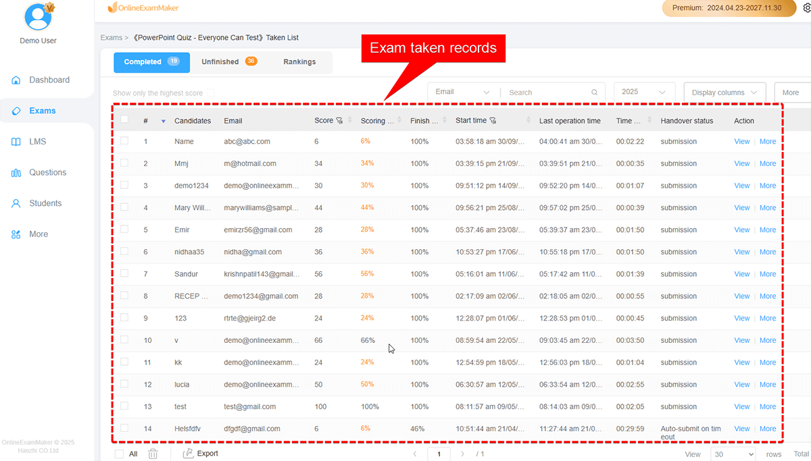Screen dimensions: 811x461
Task: Open rows-per-page selector showing 30
Action: click(x=733, y=454)
